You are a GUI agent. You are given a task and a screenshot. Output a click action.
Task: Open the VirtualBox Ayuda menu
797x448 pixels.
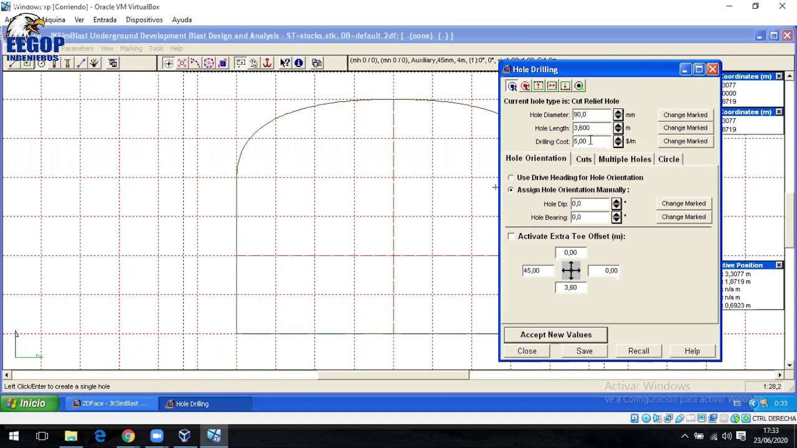click(x=182, y=20)
